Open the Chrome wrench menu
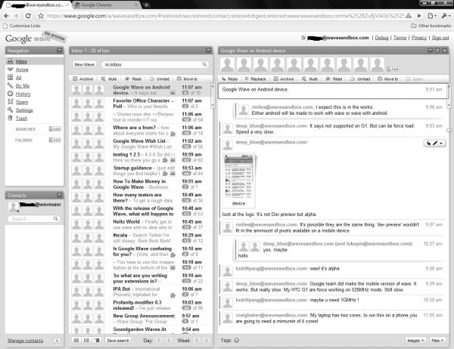454x349 pixels. [x=446, y=16]
